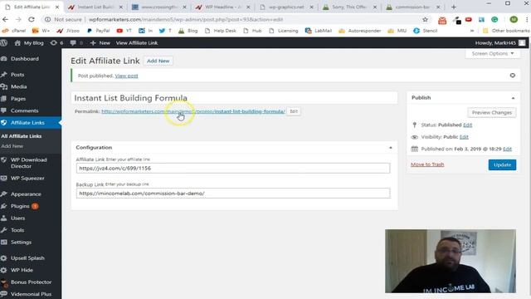Open Settings menu in sidebar

point(21,242)
